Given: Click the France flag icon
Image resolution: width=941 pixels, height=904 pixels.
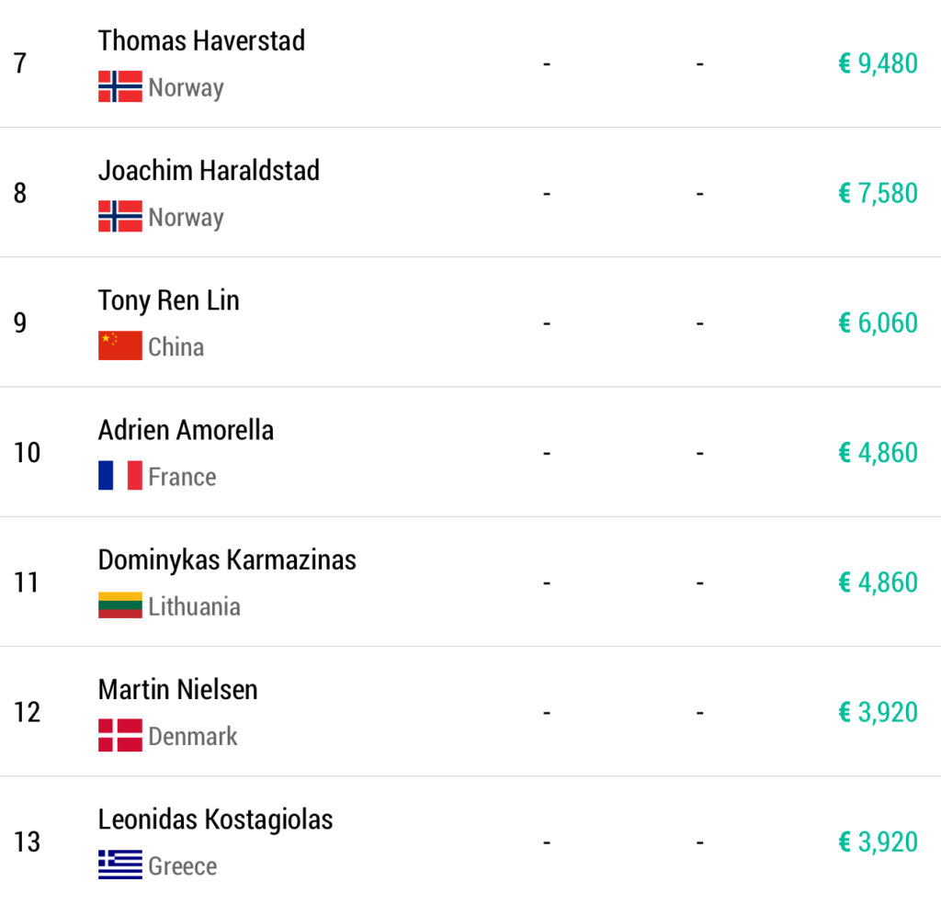Looking at the screenshot, I should pos(120,476).
